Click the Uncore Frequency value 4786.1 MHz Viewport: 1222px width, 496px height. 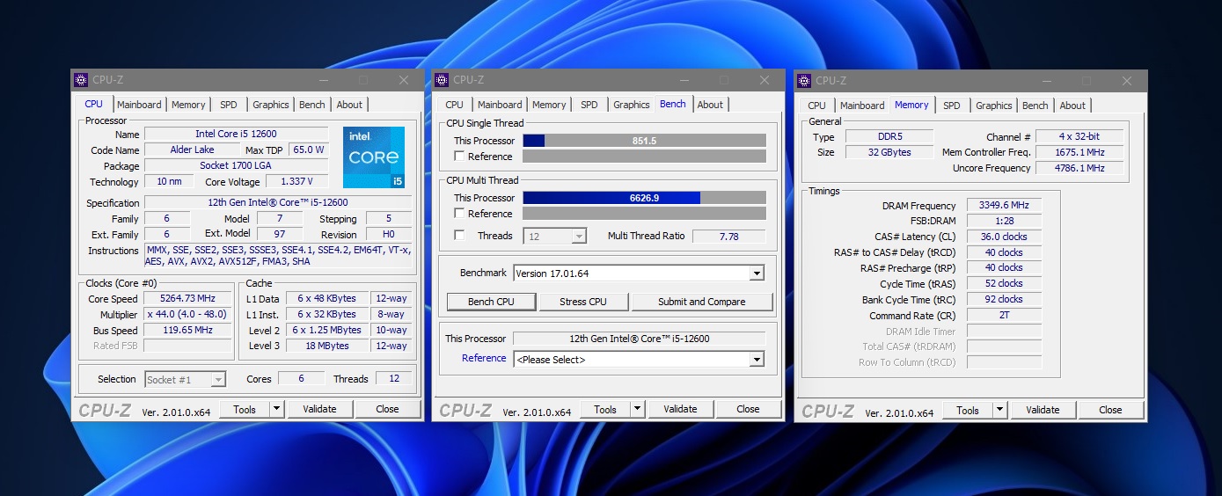(x=1079, y=168)
